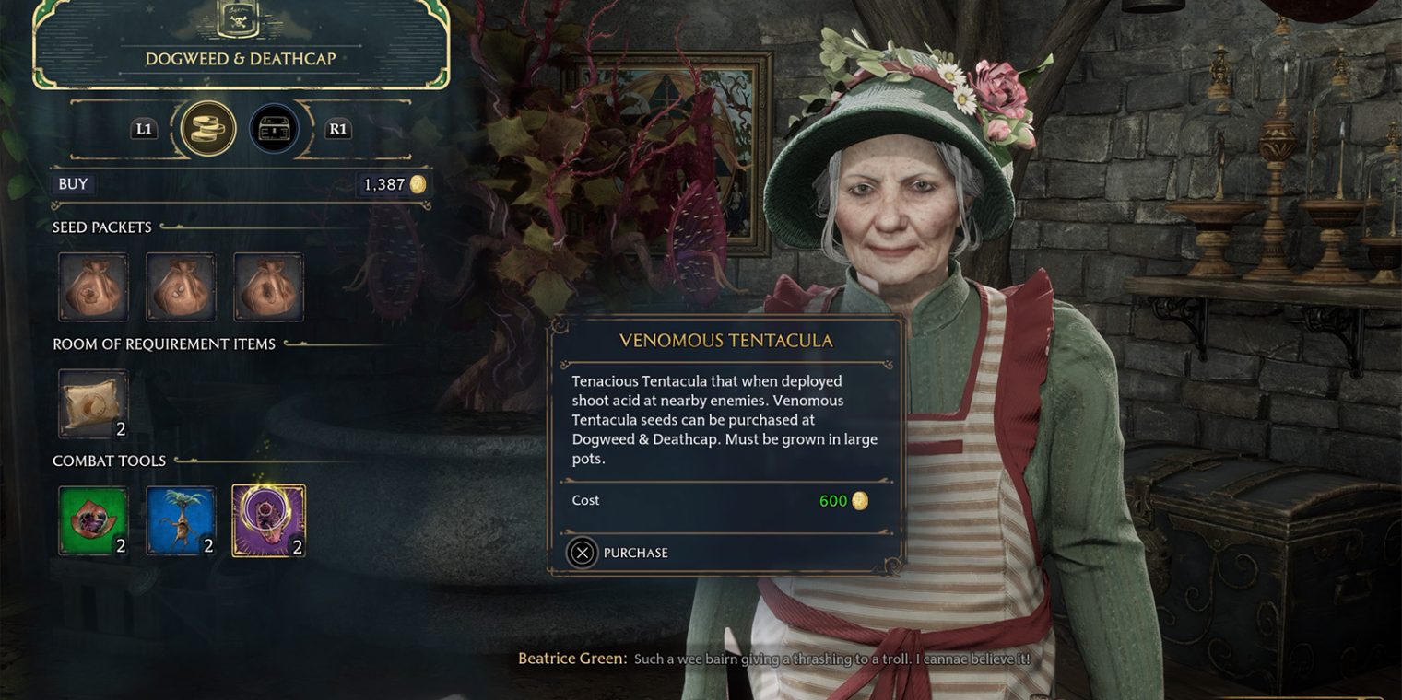Select the Room of Requirement scroll item

[93, 403]
